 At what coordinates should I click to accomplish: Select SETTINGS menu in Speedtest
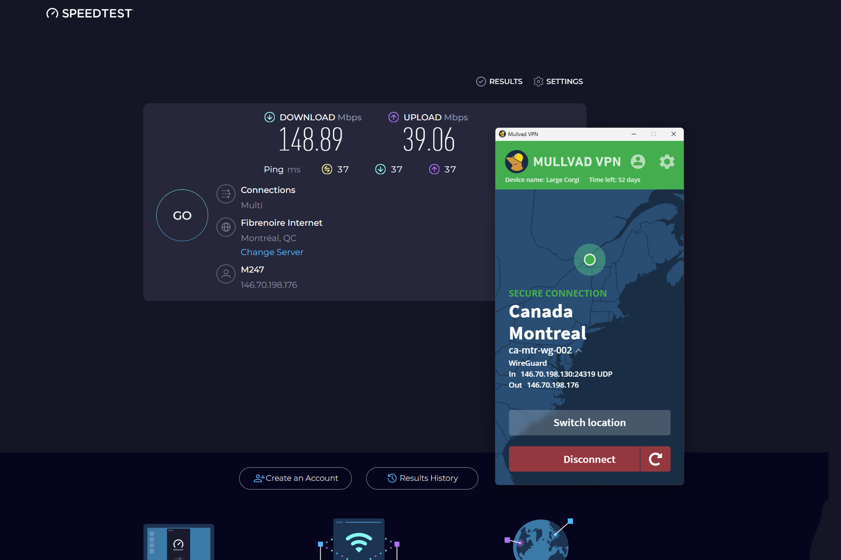(x=559, y=81)
